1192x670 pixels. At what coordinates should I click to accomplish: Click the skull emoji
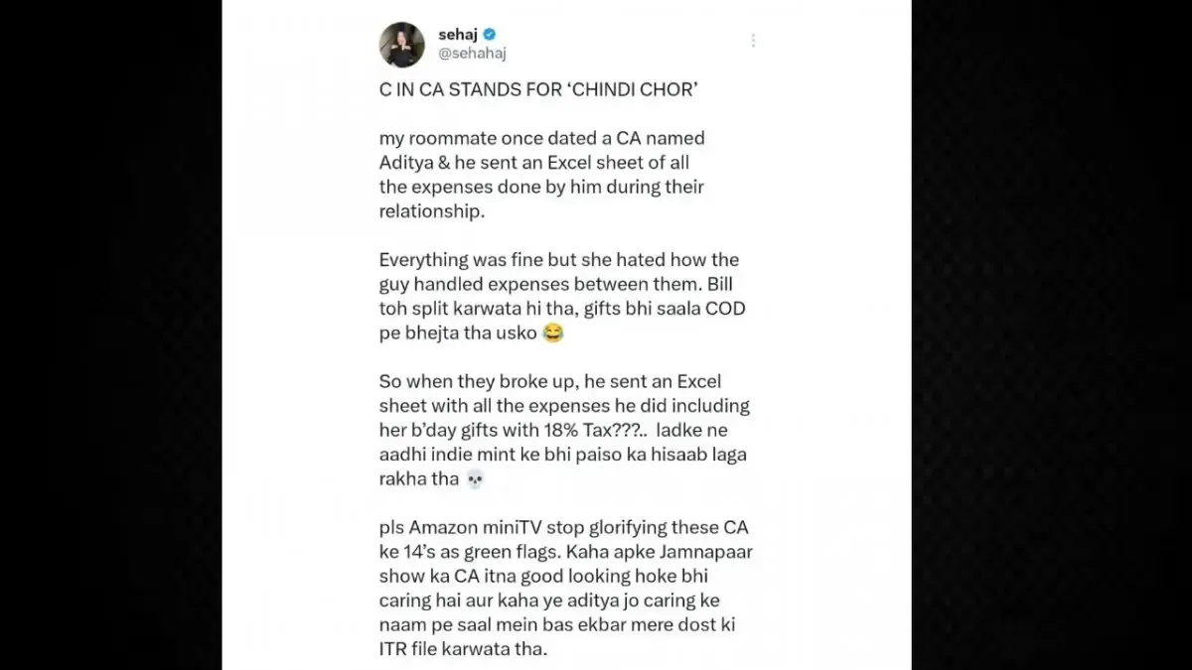click(475, 479)
